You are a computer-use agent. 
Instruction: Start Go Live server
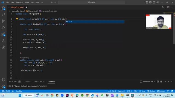tap(151, 91)
